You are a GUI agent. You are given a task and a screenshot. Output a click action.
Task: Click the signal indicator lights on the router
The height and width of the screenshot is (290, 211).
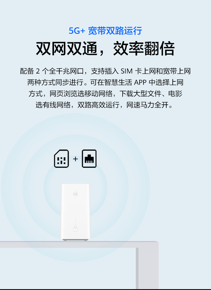pos(75,222)
